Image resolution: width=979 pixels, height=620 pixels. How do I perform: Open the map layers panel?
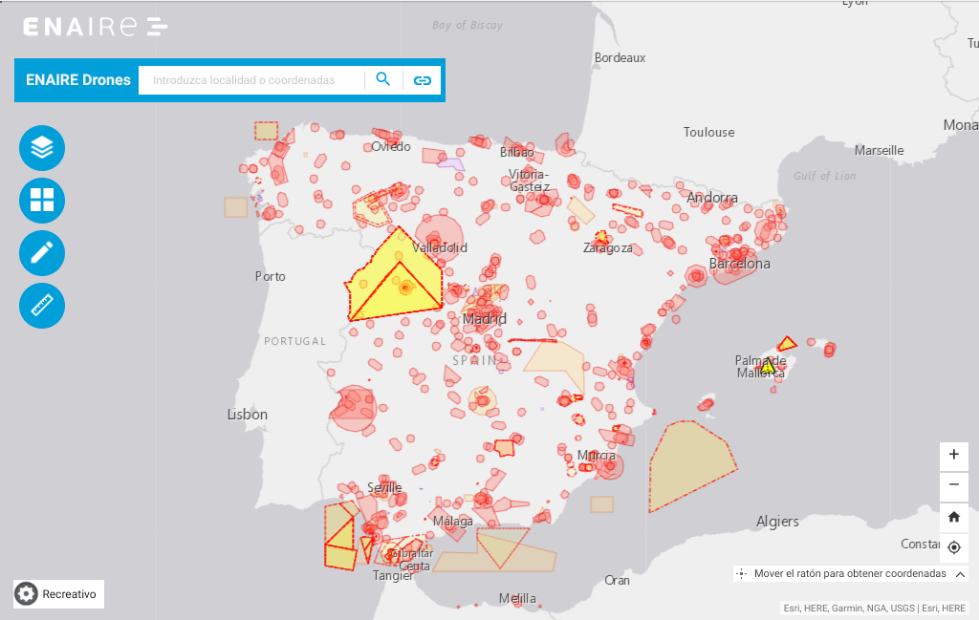(41, 148)
